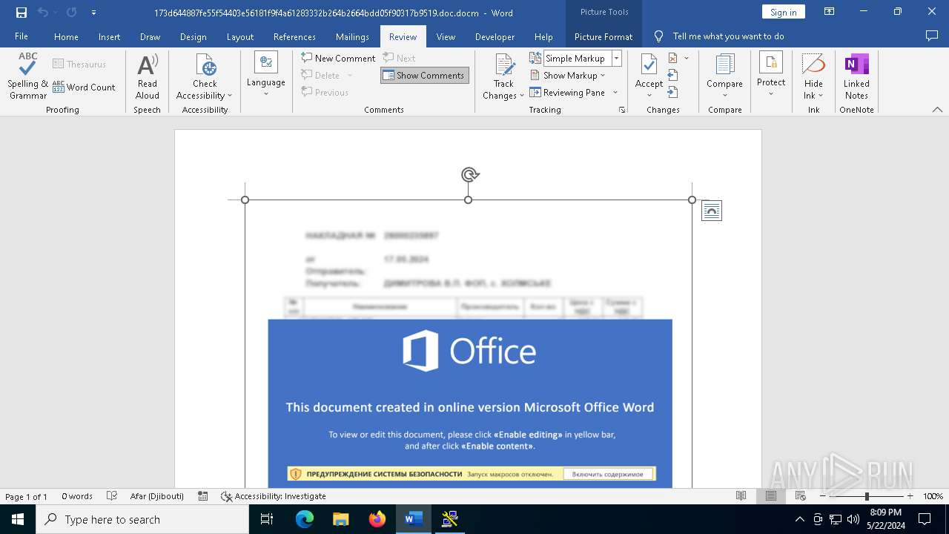Screen dimensions: 949x534
Task: Open Ribbon Display Options
Action: coord(829,12)
